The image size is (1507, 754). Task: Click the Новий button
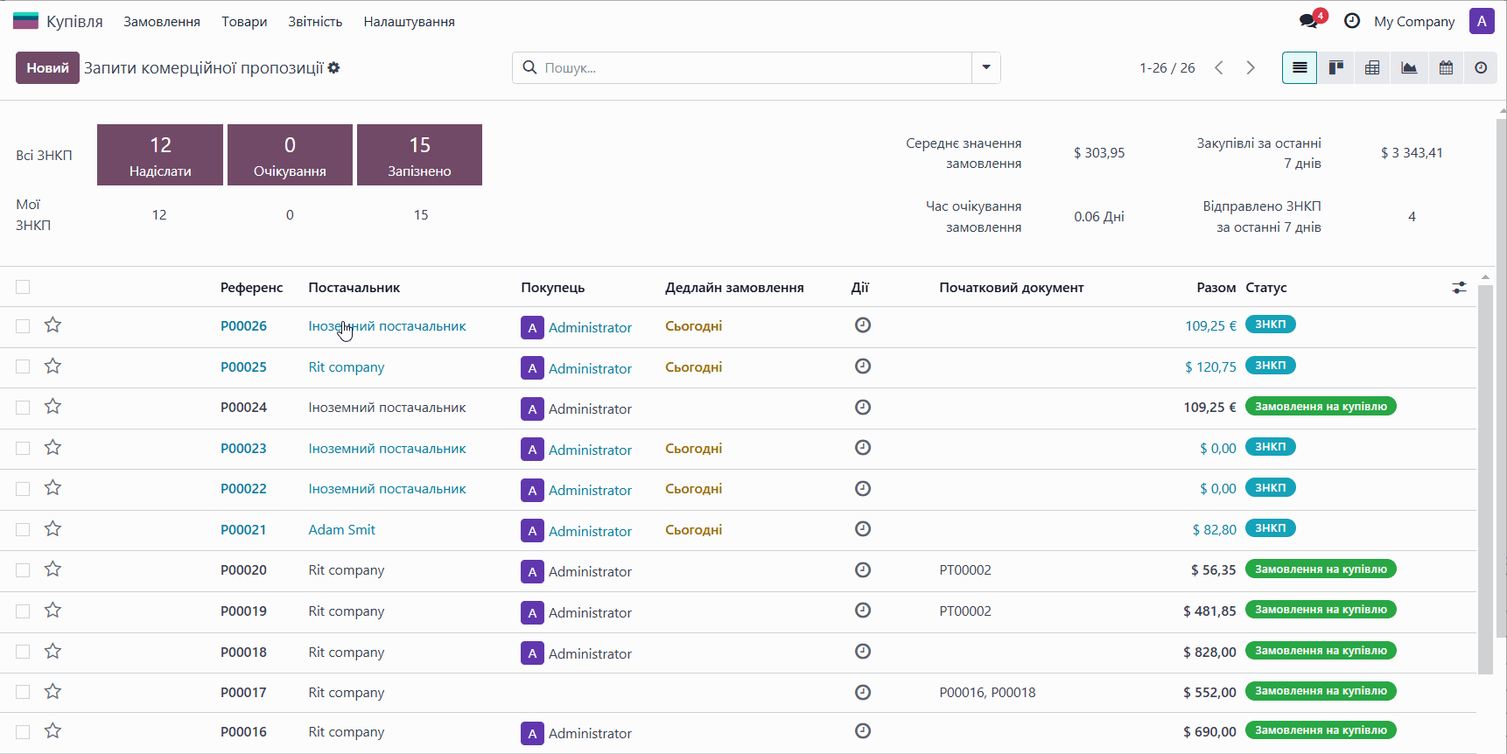coord(47,68)
